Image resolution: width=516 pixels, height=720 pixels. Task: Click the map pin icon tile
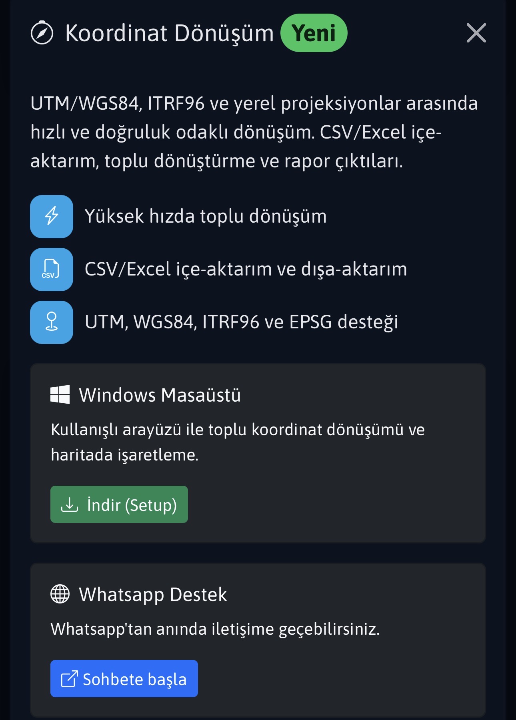(x=52, y=322)
